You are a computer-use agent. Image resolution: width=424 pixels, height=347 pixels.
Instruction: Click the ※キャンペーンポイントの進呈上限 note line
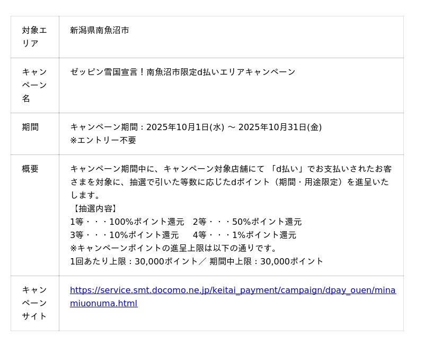click(x=174, y=249)
